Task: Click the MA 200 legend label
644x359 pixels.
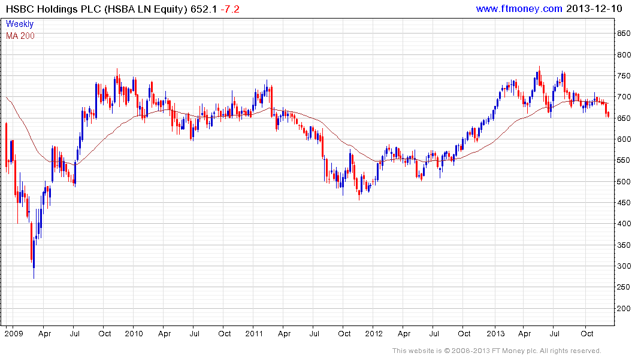Action: pyautogui.click(x=20, y=36)
